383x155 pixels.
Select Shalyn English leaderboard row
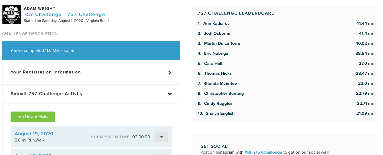tap(220, 113)
